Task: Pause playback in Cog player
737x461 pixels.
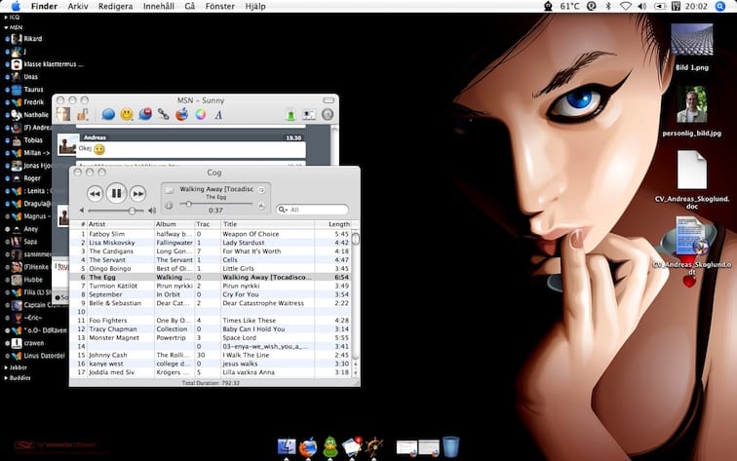Action: [116, 193]
